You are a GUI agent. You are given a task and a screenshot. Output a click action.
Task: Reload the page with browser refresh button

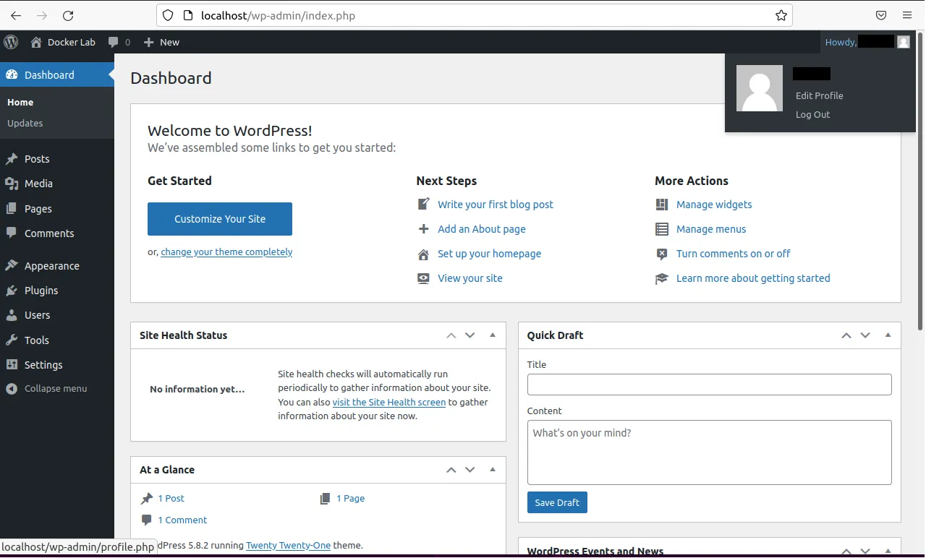coord(68,15)
